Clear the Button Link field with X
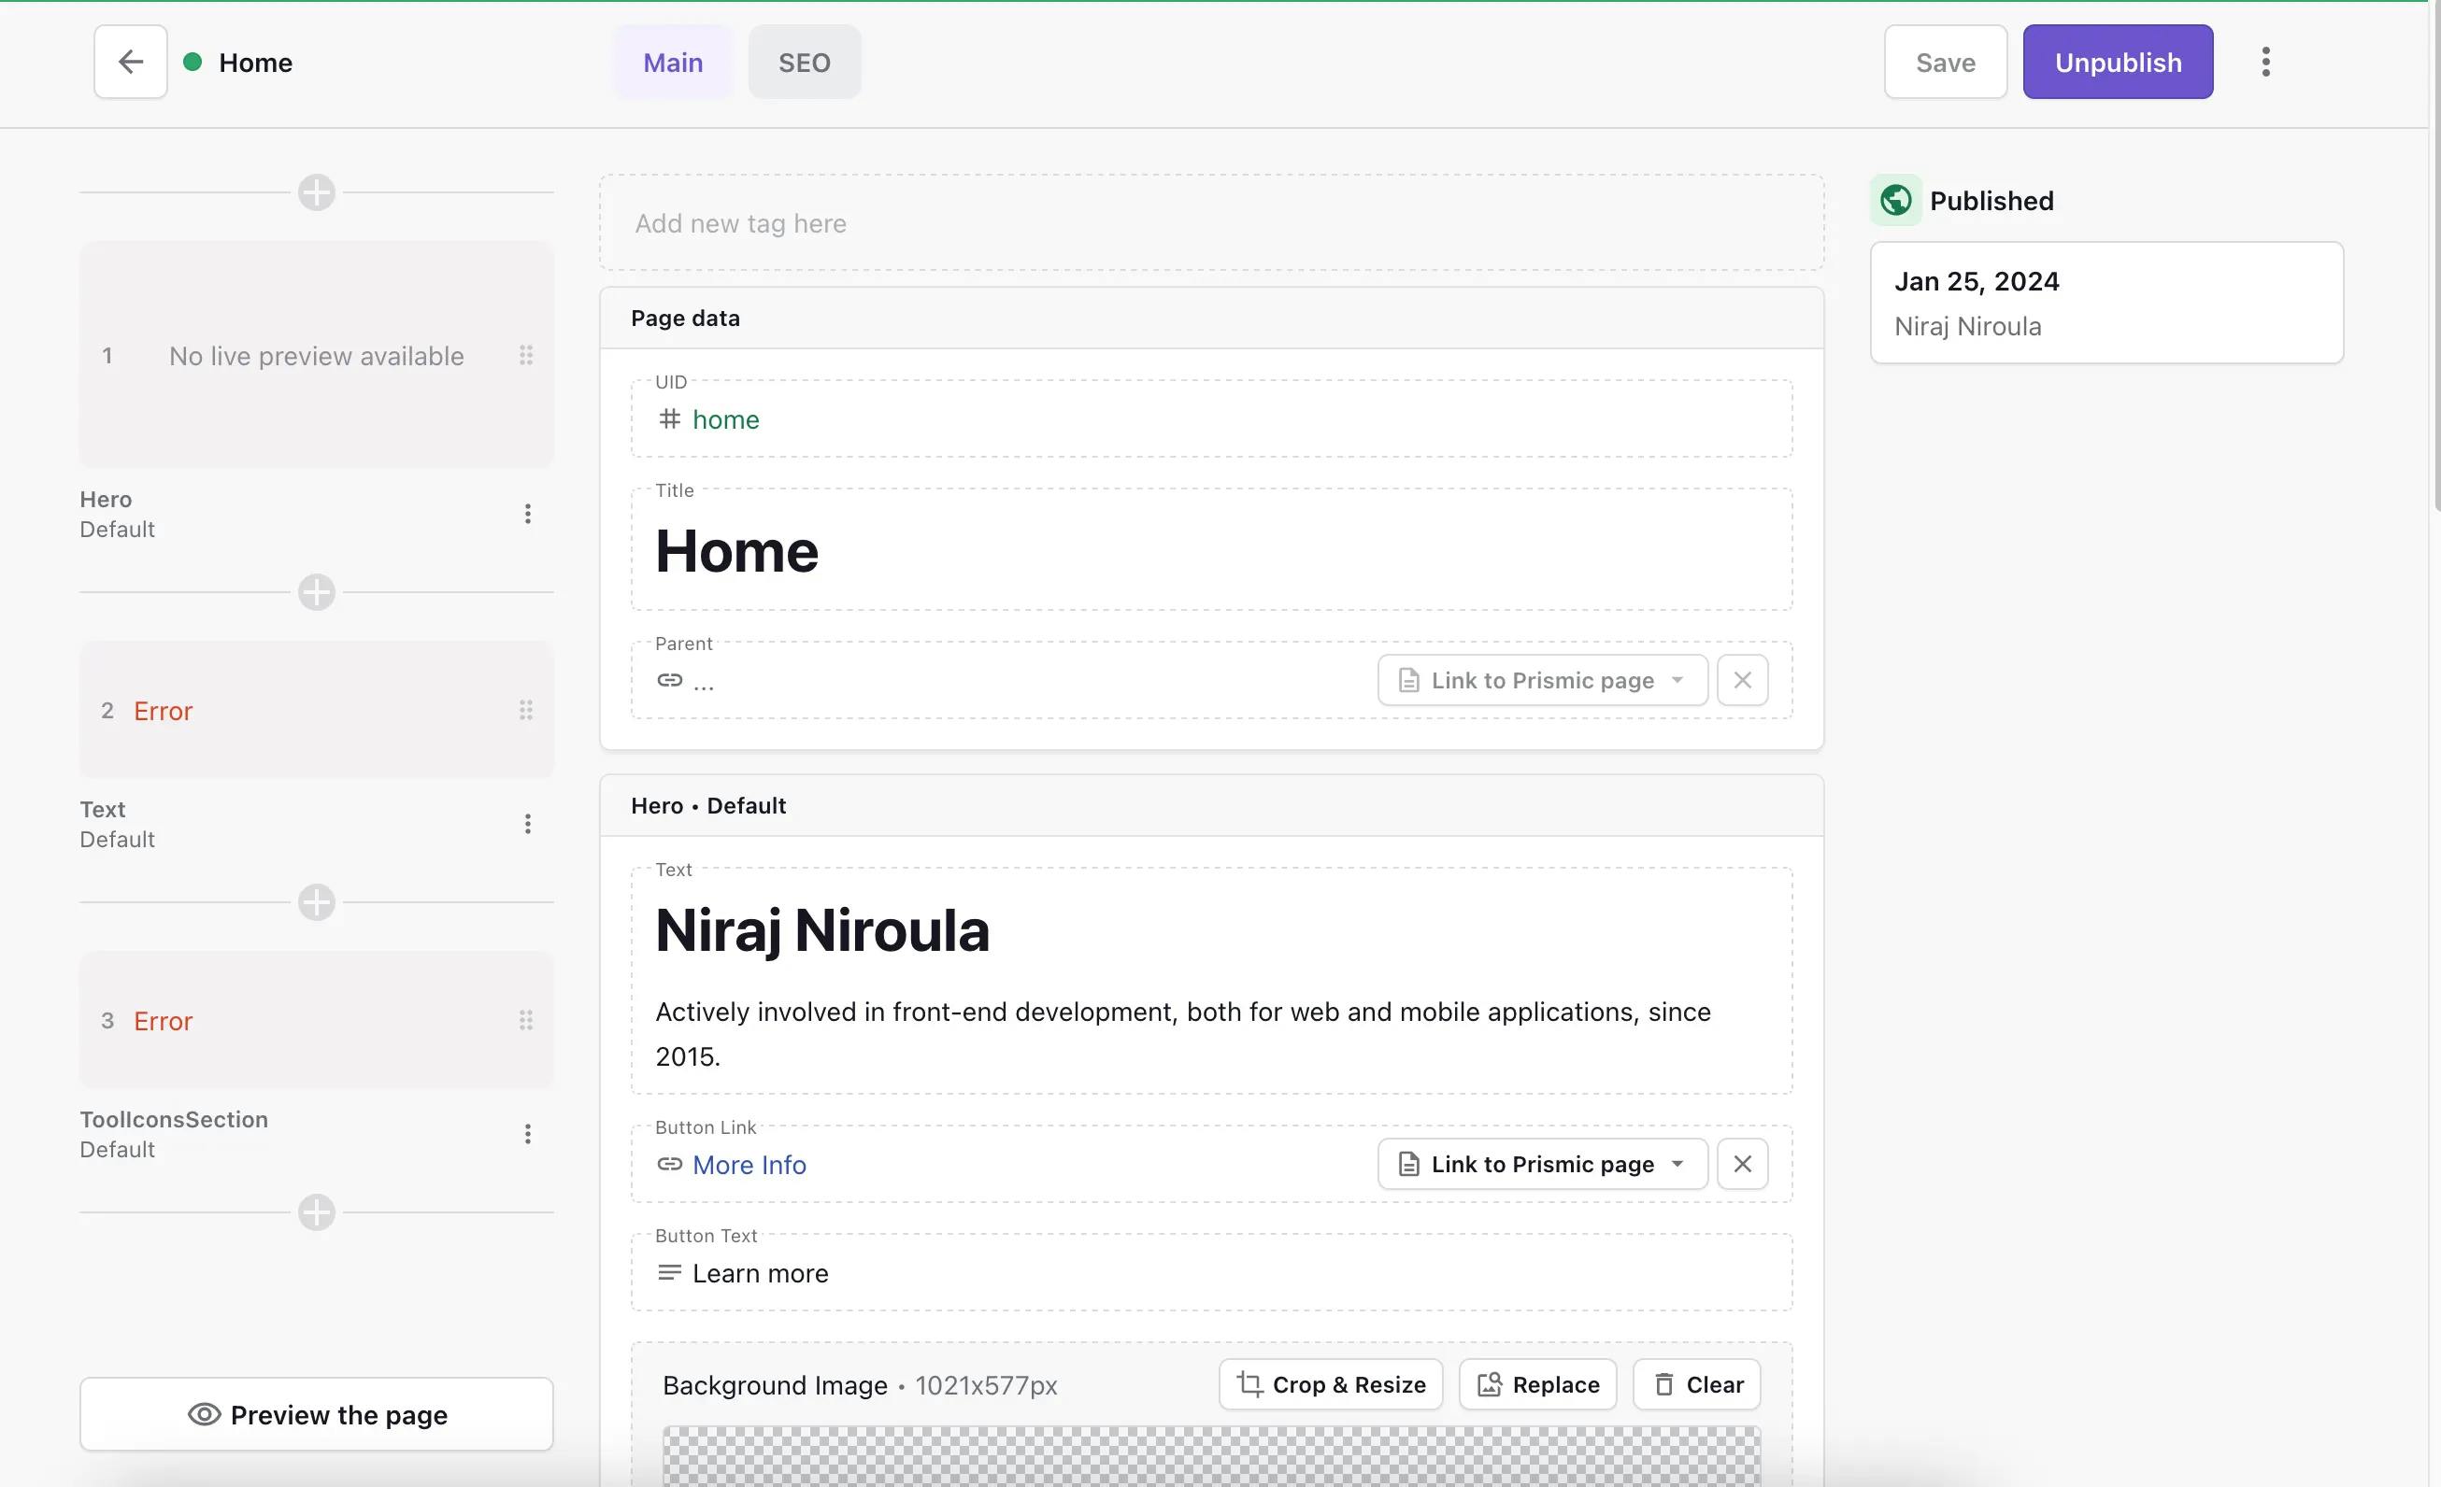Screen dimensions: 2441x1487 tap(1742, 1163)
